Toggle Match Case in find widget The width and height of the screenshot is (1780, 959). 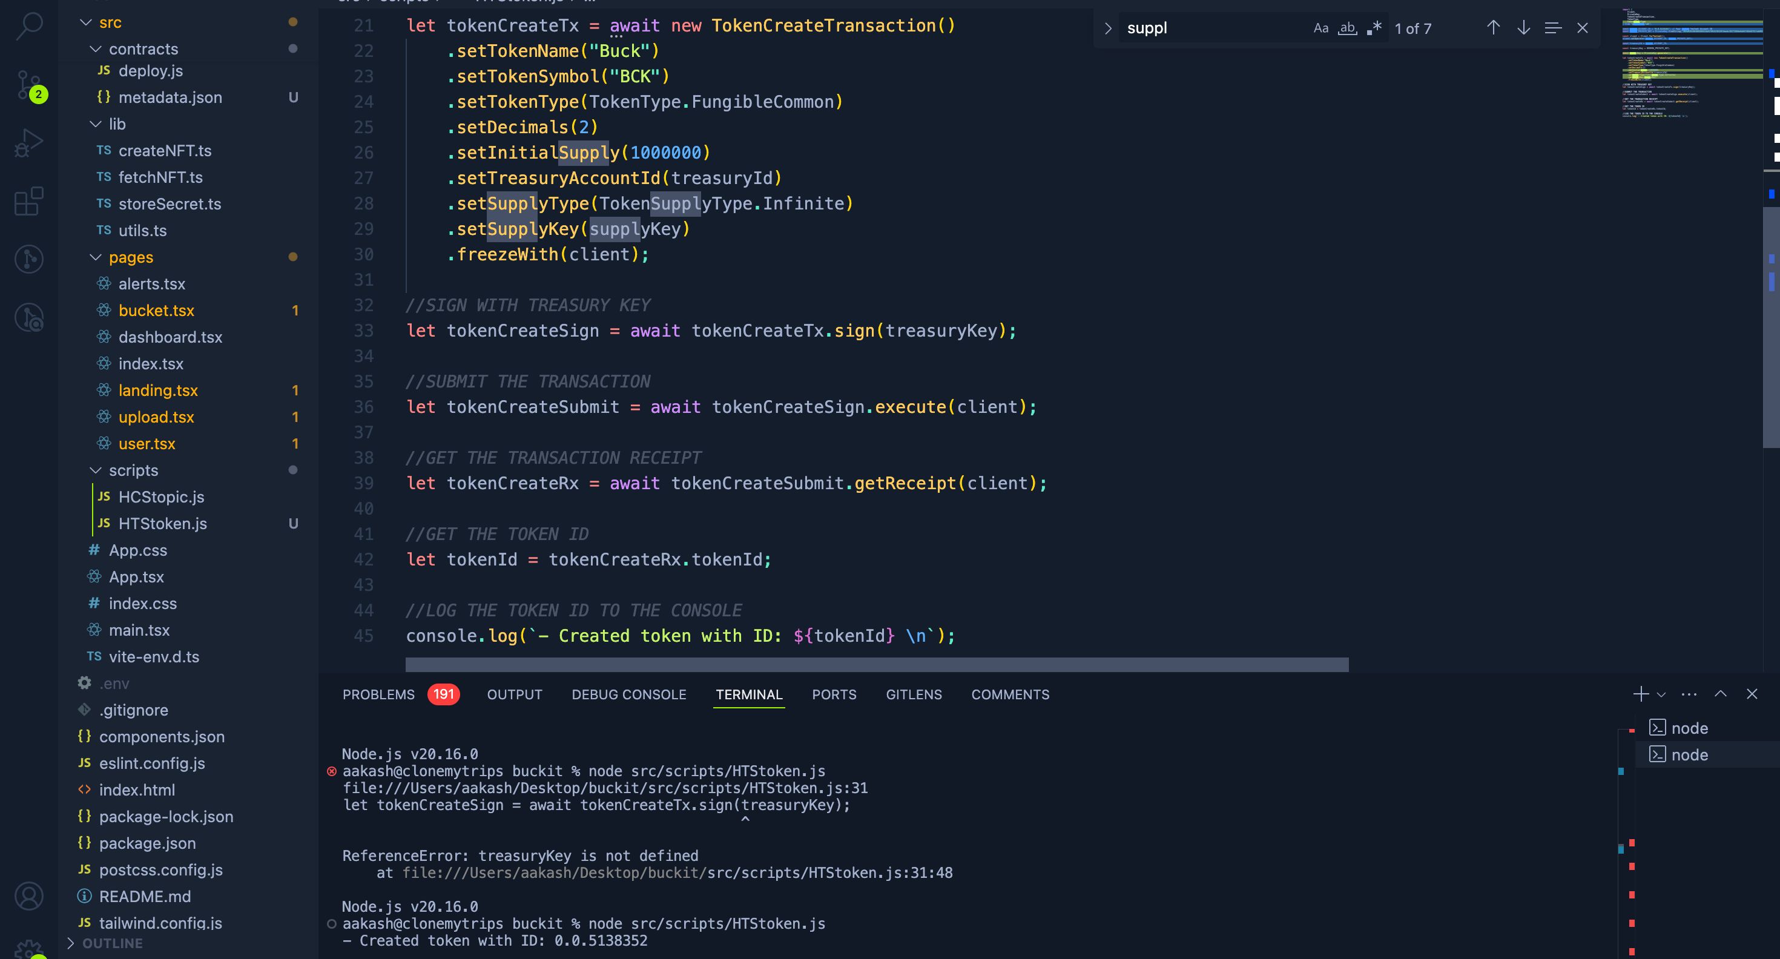1320,28
